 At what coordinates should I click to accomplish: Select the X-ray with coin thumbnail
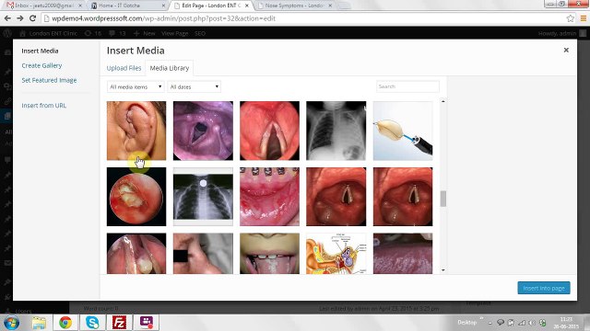coord(203,197)
